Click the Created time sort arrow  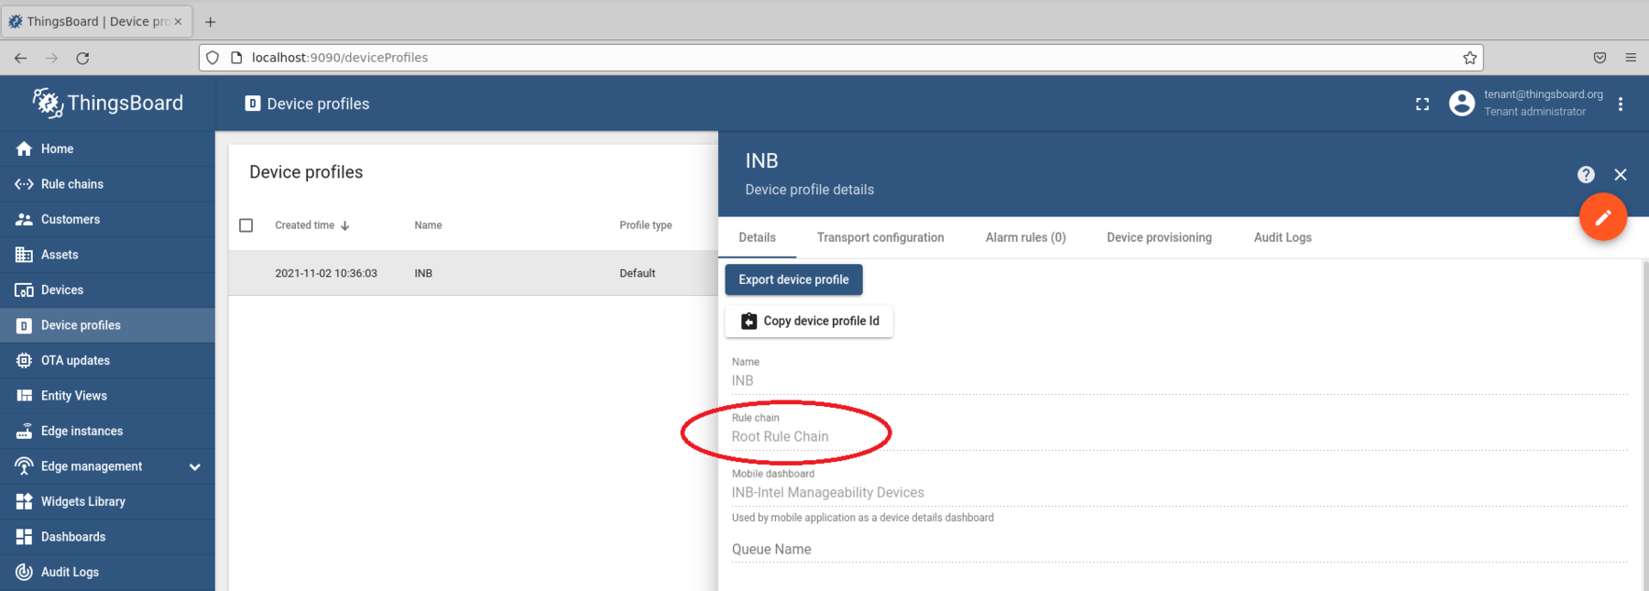344,225
